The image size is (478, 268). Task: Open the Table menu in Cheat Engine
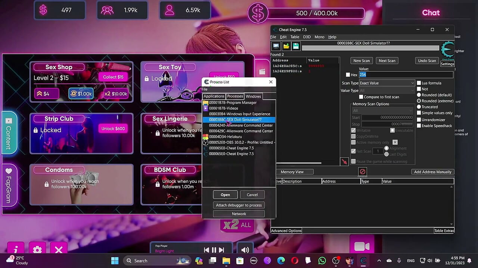click(x=295, y=37)
